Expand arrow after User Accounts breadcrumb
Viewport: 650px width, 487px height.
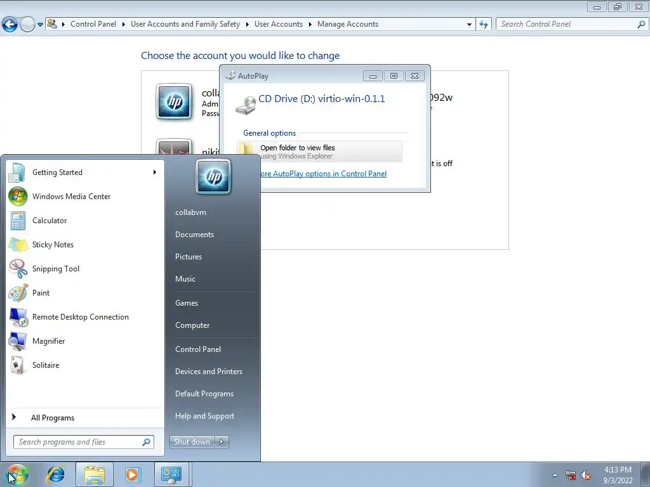point(310,25)
